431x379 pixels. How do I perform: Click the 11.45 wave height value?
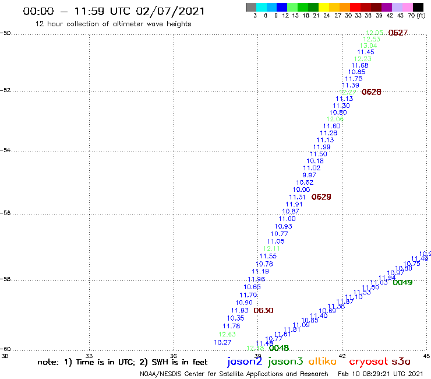pos(366,52)
